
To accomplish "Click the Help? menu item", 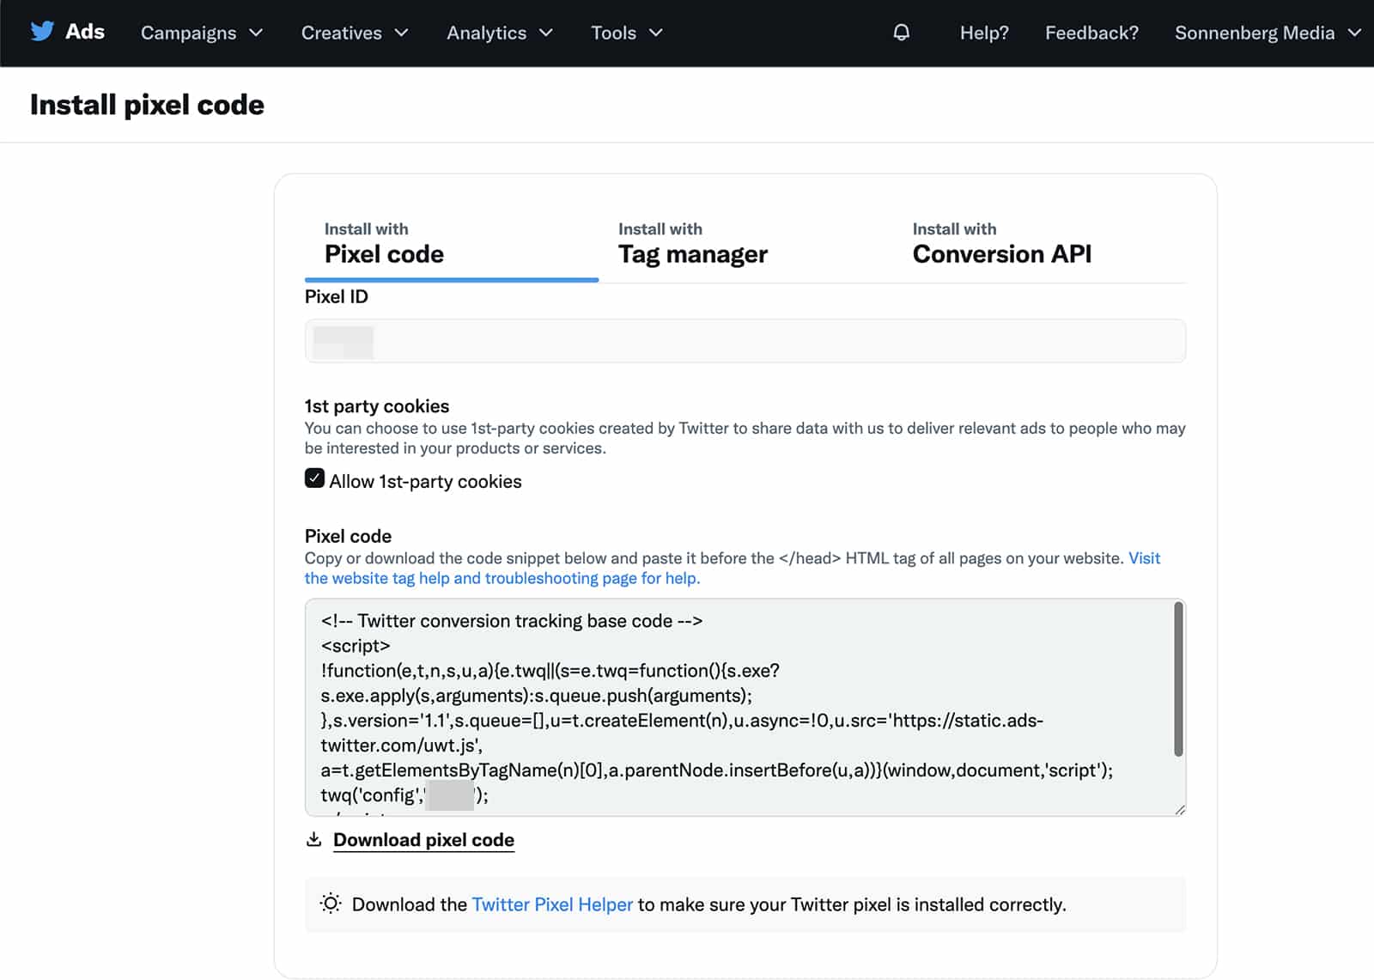I will 983,33.
